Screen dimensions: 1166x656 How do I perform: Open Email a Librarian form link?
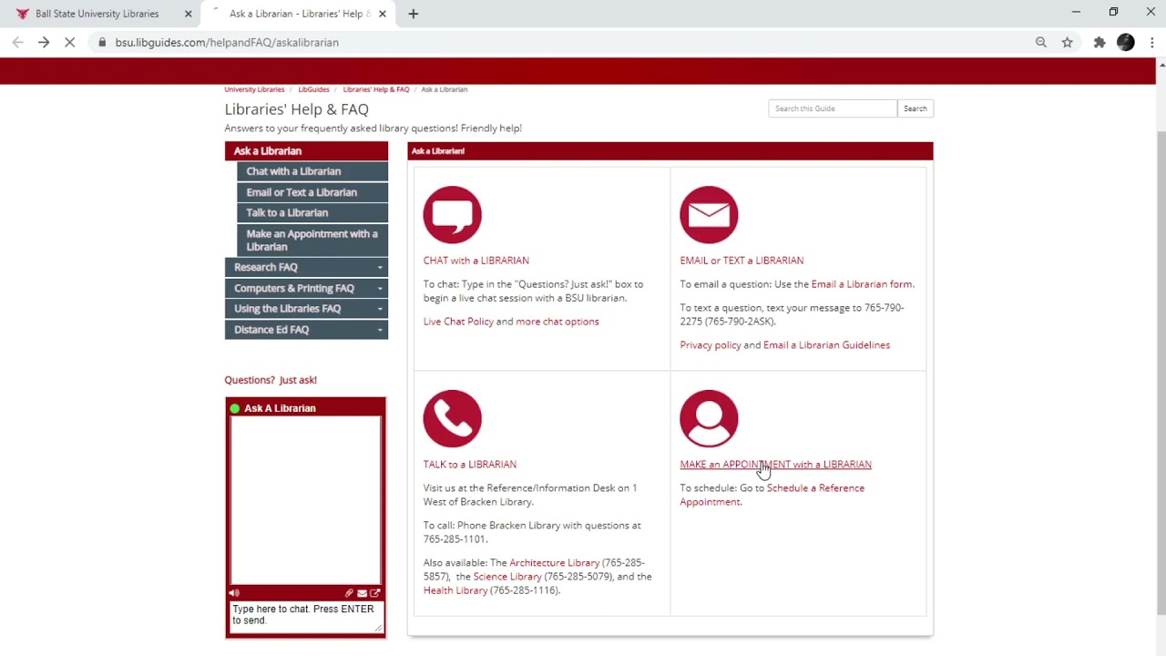coord(862,284)
